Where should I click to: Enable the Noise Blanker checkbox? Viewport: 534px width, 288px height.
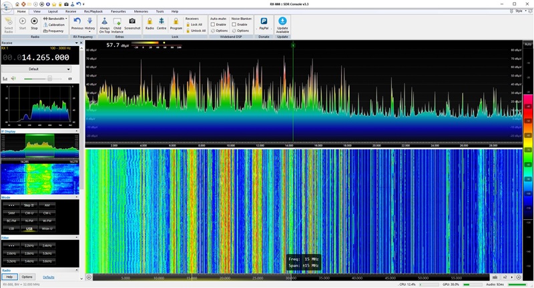click(x=234, y=25)
